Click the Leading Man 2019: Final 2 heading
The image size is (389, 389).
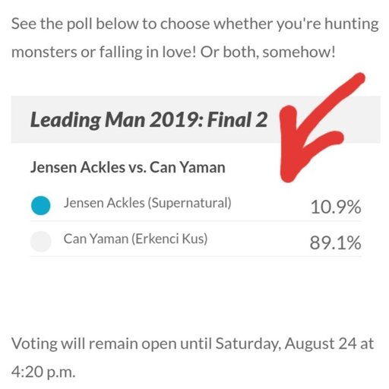click(149, 120)
